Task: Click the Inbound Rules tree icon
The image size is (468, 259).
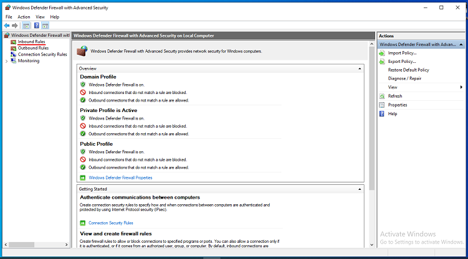Action: tap(14, 42)
